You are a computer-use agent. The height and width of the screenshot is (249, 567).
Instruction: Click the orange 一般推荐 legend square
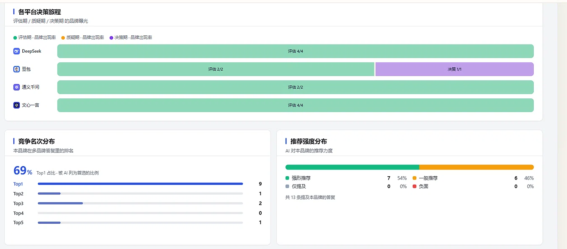pos(414,178)
